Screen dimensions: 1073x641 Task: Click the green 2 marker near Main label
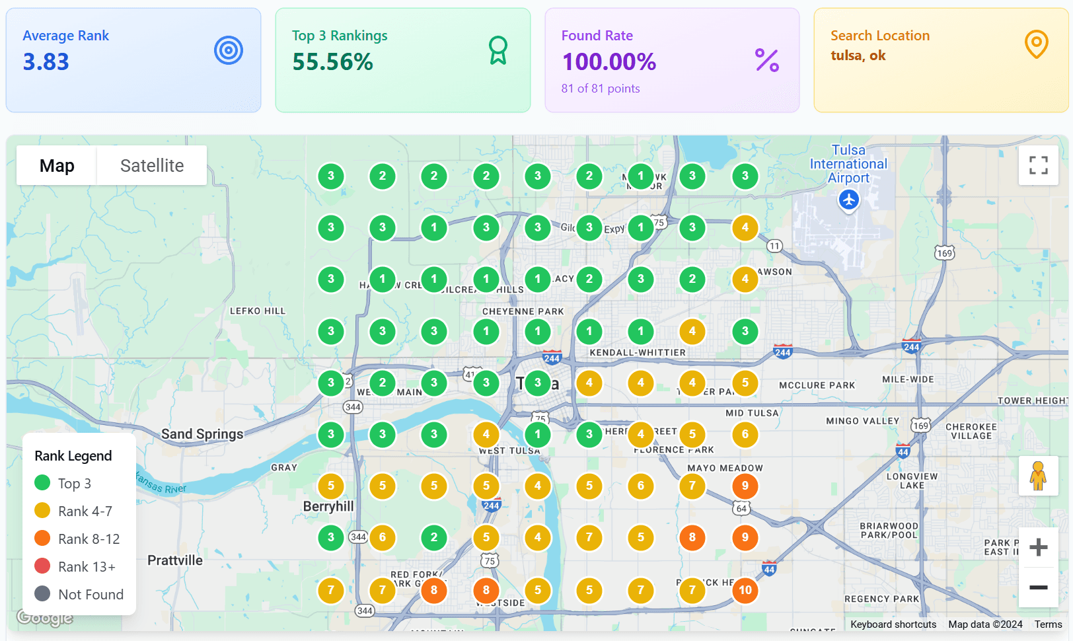point(383,383)
